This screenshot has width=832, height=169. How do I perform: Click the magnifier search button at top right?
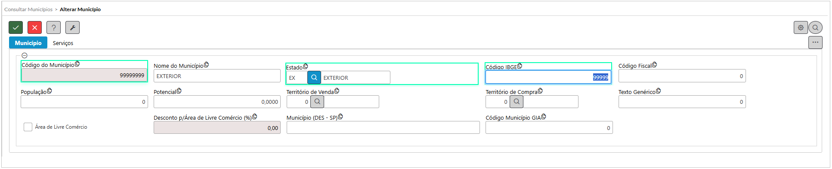point(815,27)
